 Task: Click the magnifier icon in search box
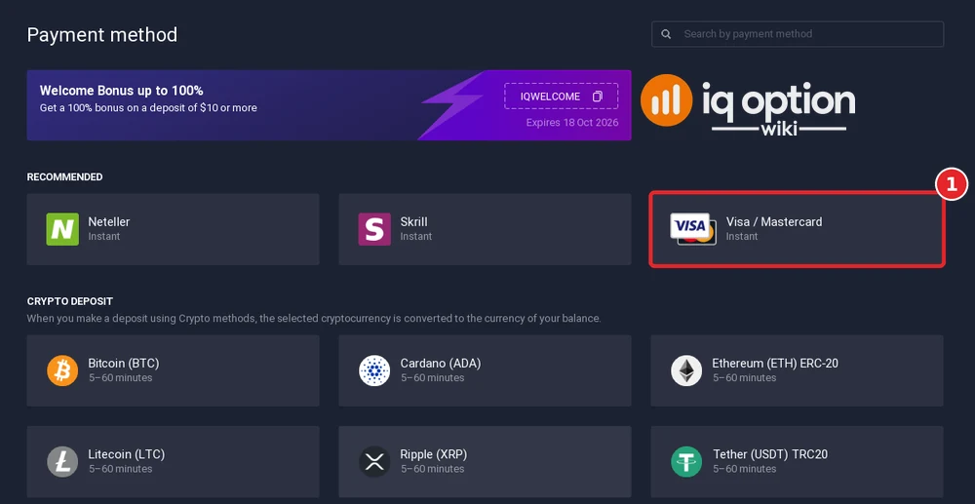[x=666, y=34]
